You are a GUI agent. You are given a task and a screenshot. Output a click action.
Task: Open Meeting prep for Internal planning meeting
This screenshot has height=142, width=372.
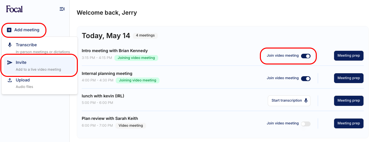point(348,78)
